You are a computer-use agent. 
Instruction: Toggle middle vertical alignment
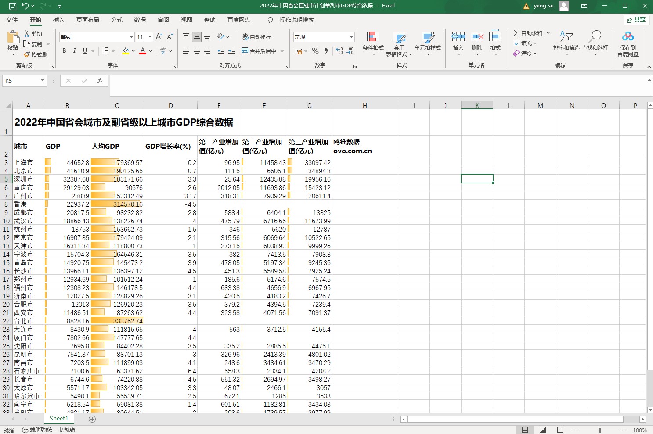point(197,37)
